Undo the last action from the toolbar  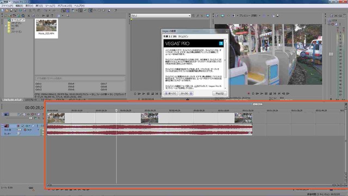tap(46, 10)
